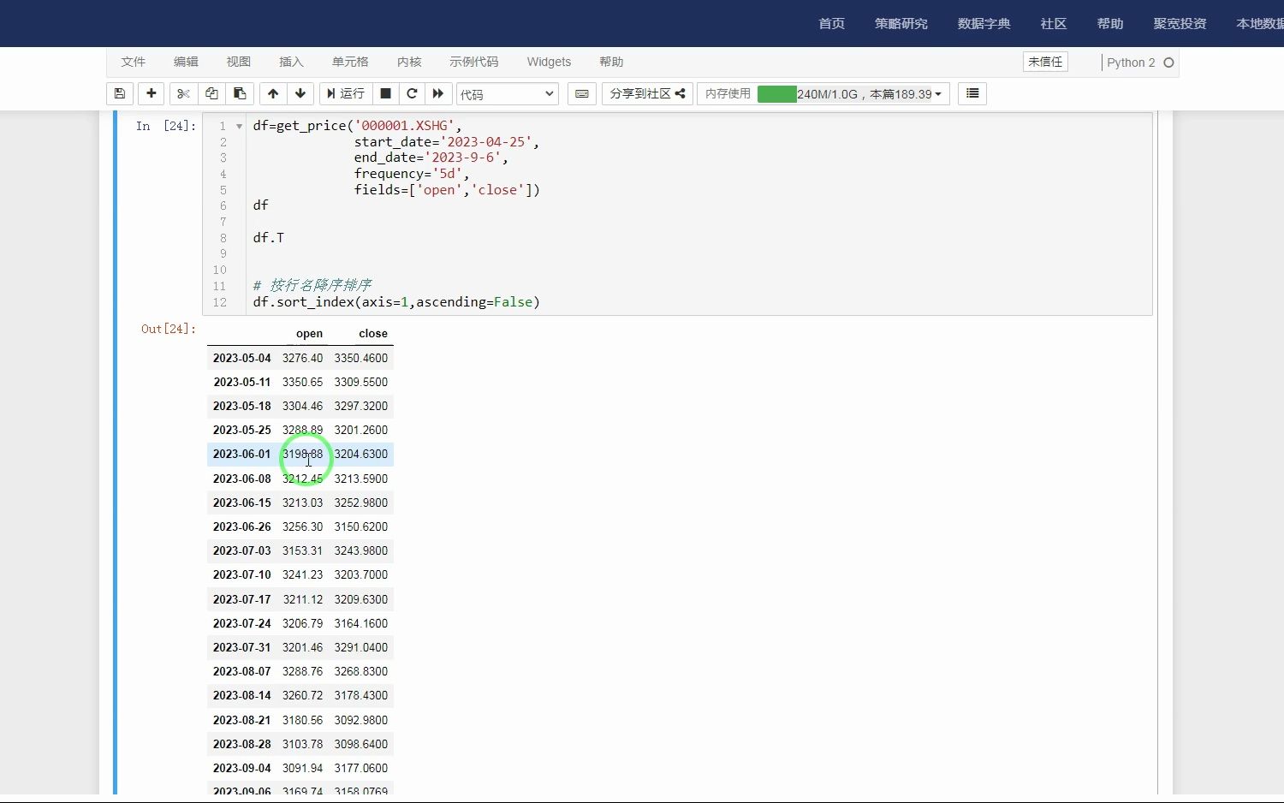Copy selected cell icon
Screen dimensions: 1284x803
(211, 93)
